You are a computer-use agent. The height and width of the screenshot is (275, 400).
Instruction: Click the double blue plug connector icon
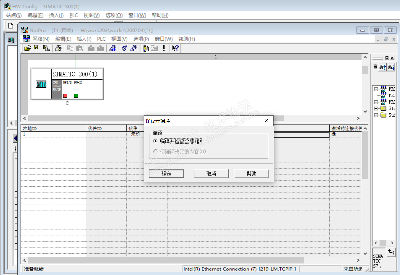coord(133,48)
